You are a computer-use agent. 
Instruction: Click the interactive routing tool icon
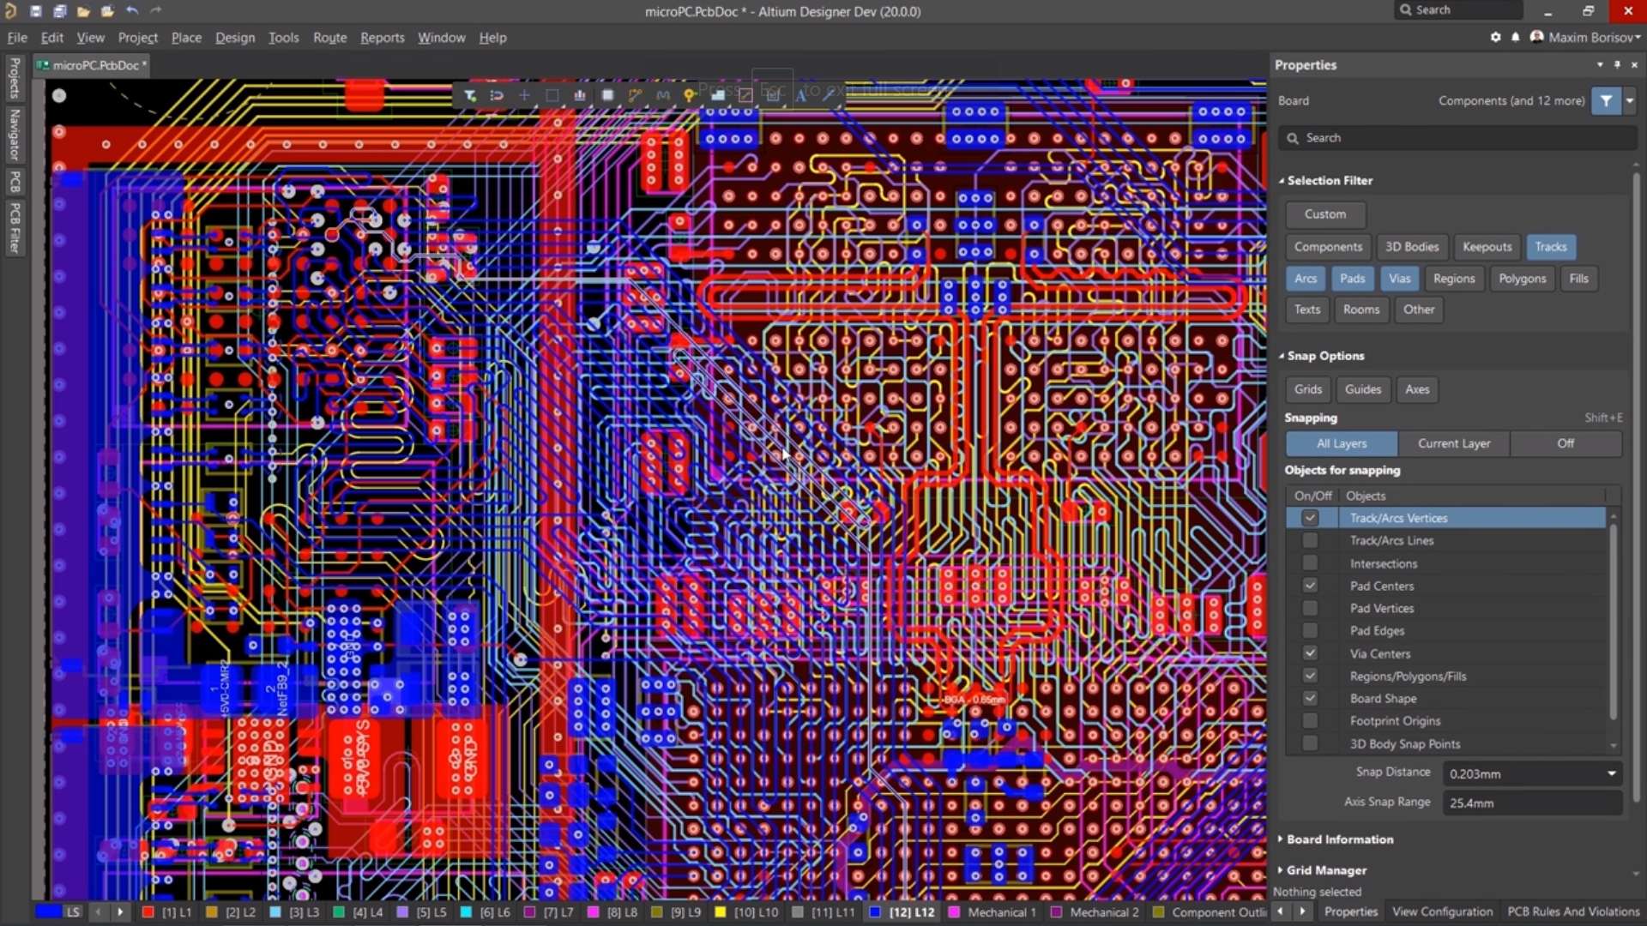pos(635,95)
